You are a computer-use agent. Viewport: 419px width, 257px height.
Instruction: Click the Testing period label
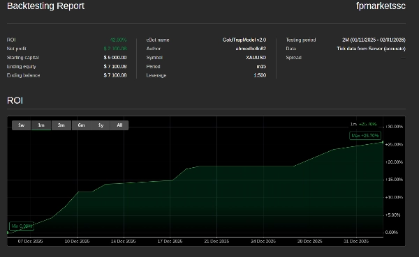pyautogui.click(x=301, y=40)
